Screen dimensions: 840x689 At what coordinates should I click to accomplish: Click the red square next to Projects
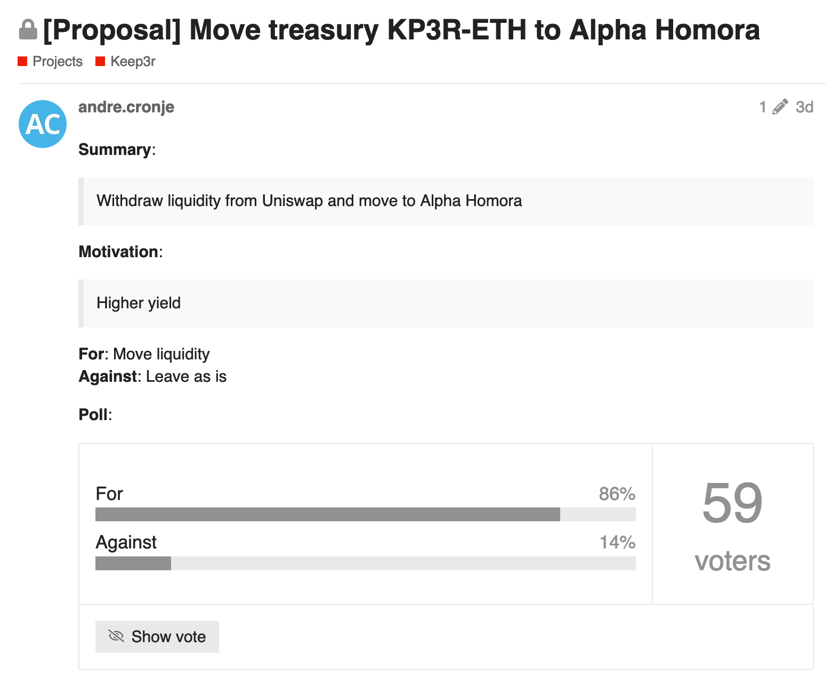click(22, 61)
